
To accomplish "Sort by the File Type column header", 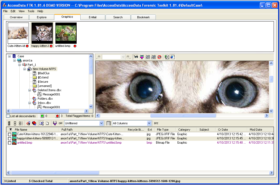I will [165, 130].
